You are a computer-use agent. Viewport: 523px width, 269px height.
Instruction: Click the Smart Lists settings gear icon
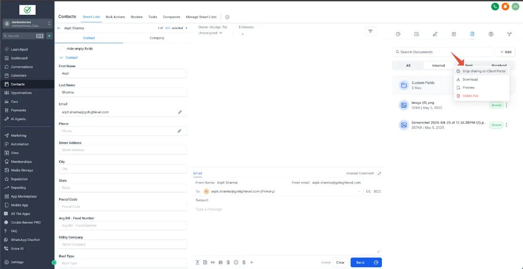[227, 17]
